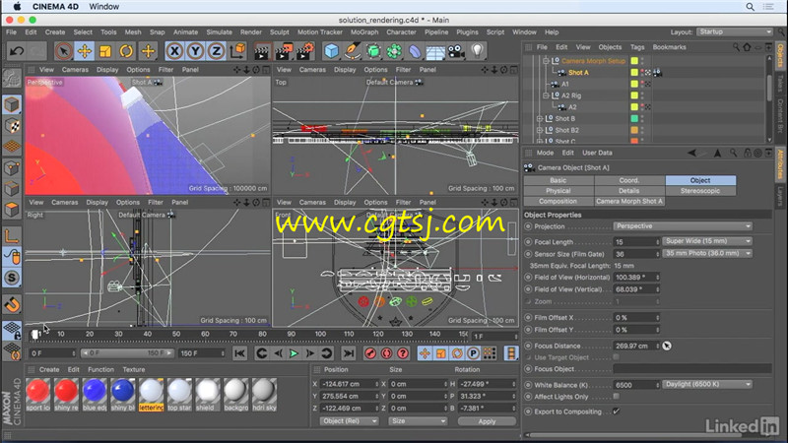Image resolution: width=788 pixels, height=443 pixels.
Task: Toggle Export to Compositing checkbox
Action: 617,411
